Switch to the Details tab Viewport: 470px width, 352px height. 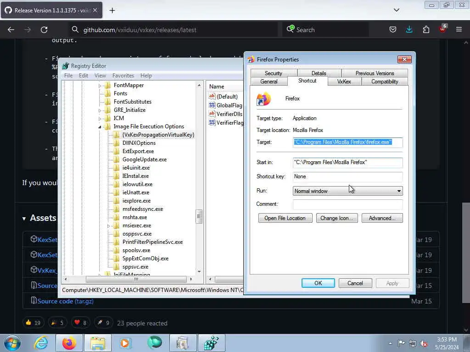pyautogui.click(x=319, y=73)
